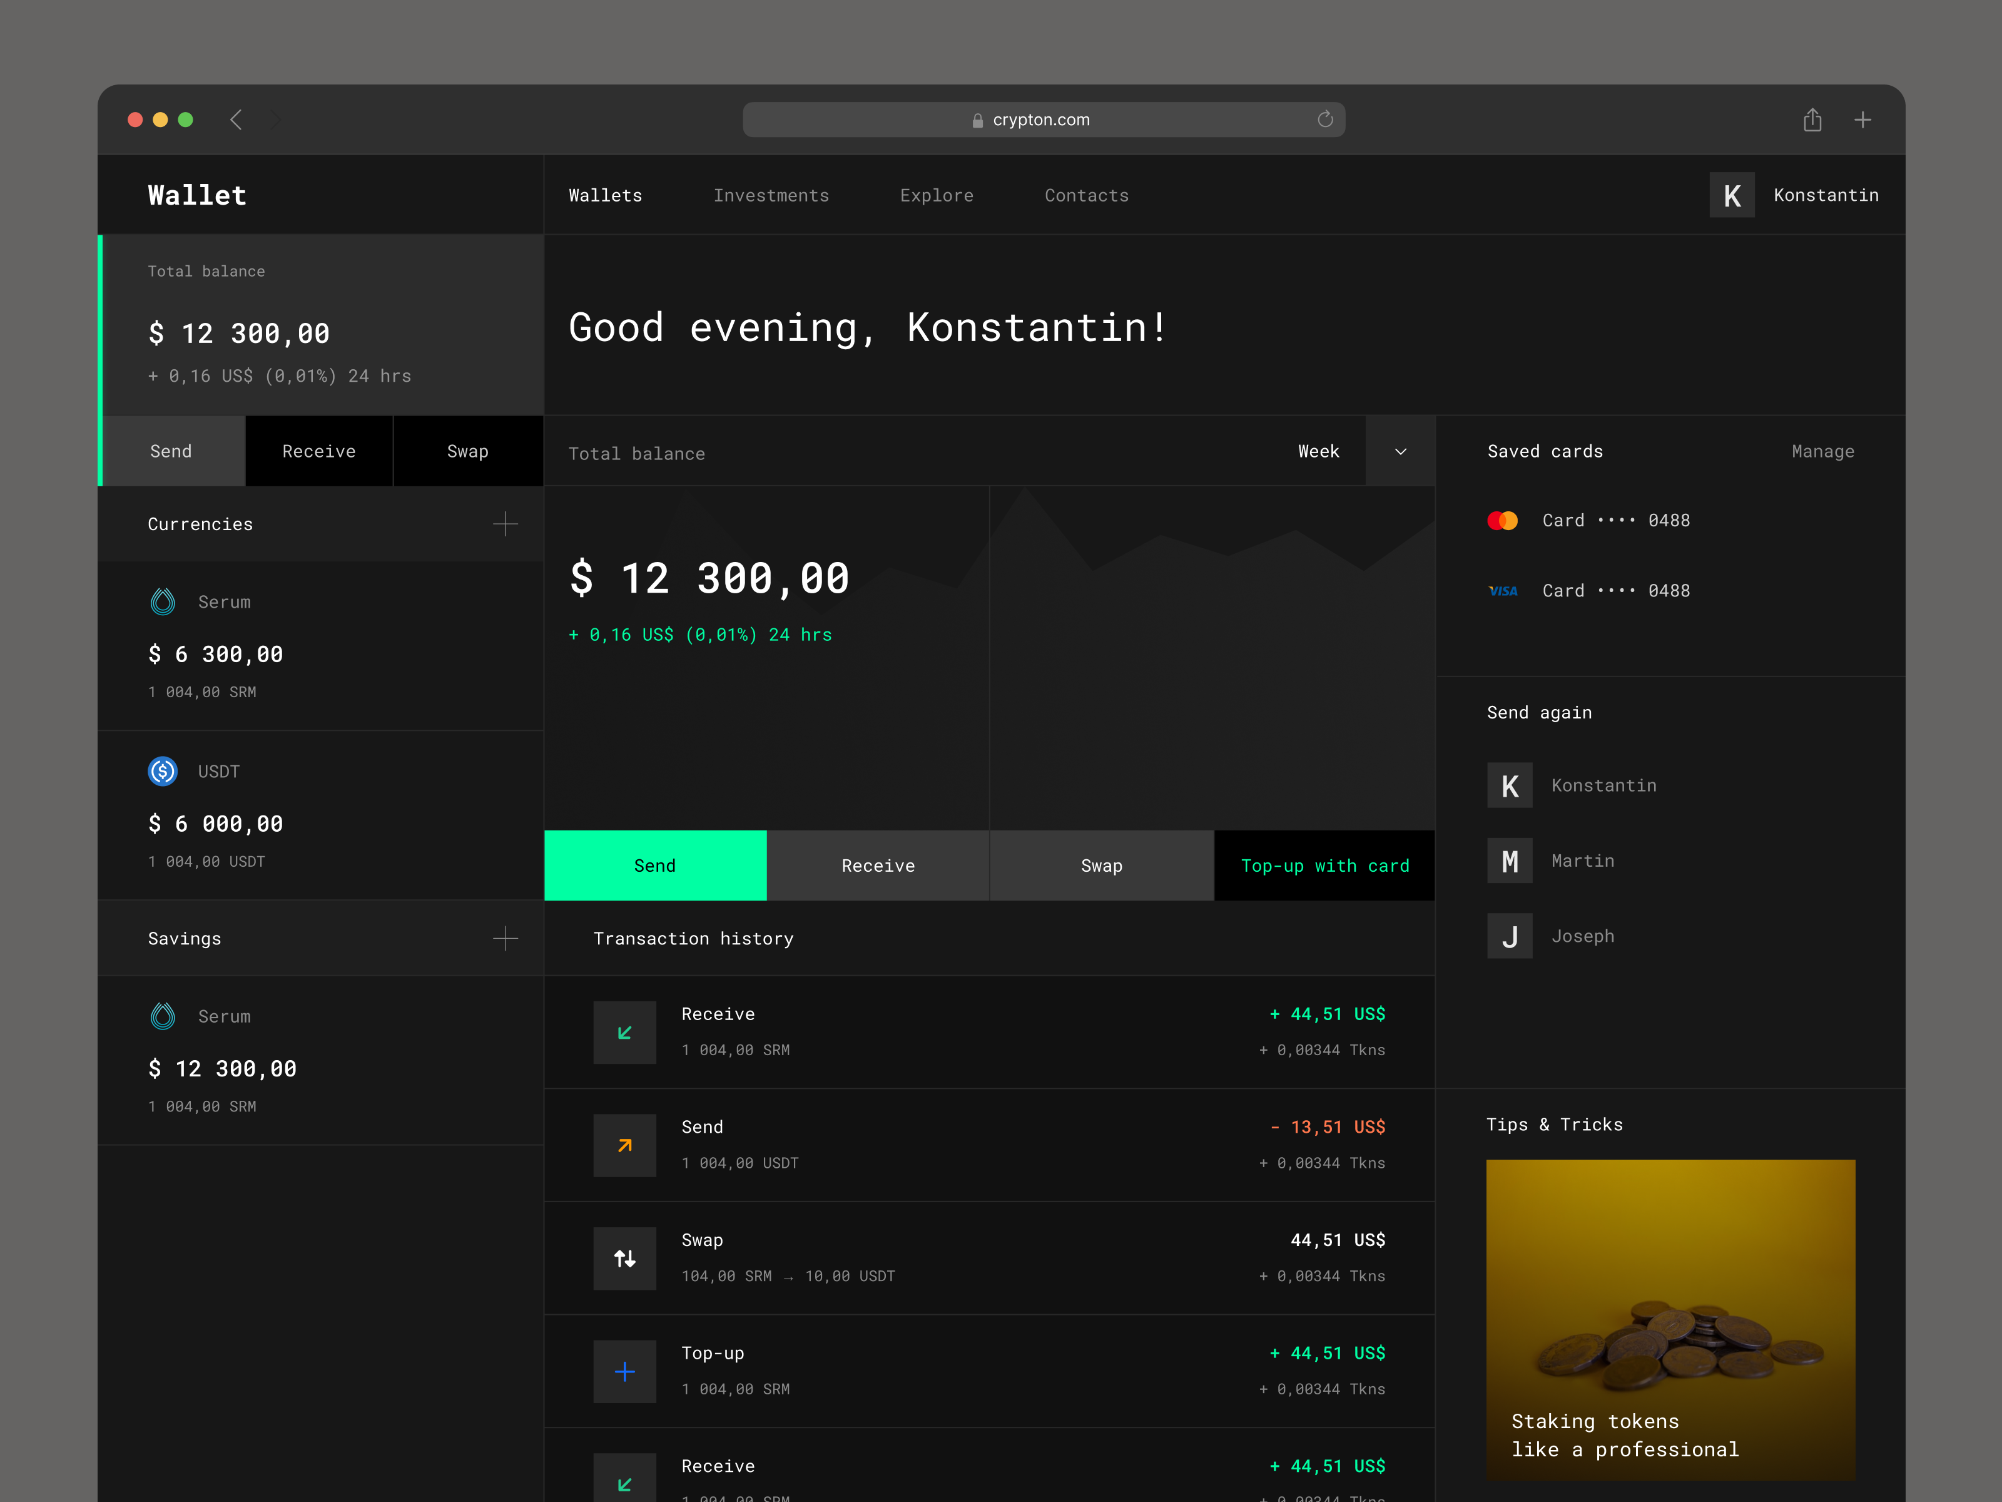Click the plus icon to add a currency
Image resolution: width=2002 pixels, height=1502 pixels.
click(x=505, y=523)
